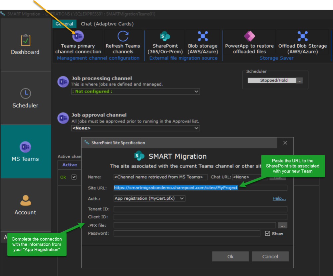Click Refresh Teams channels icon

123,36
